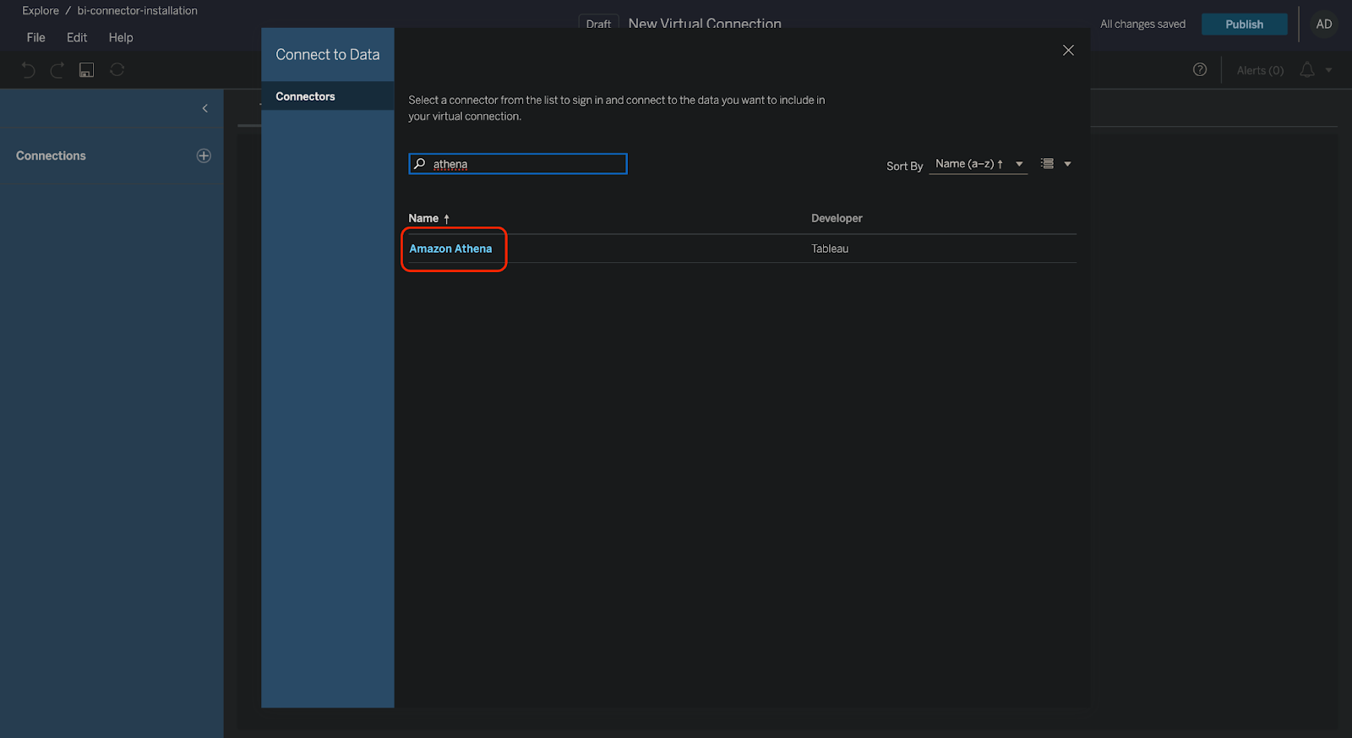Open the Sort By Name dropdown
This screenshot has height=738, width=1352.
pos(979,164)
